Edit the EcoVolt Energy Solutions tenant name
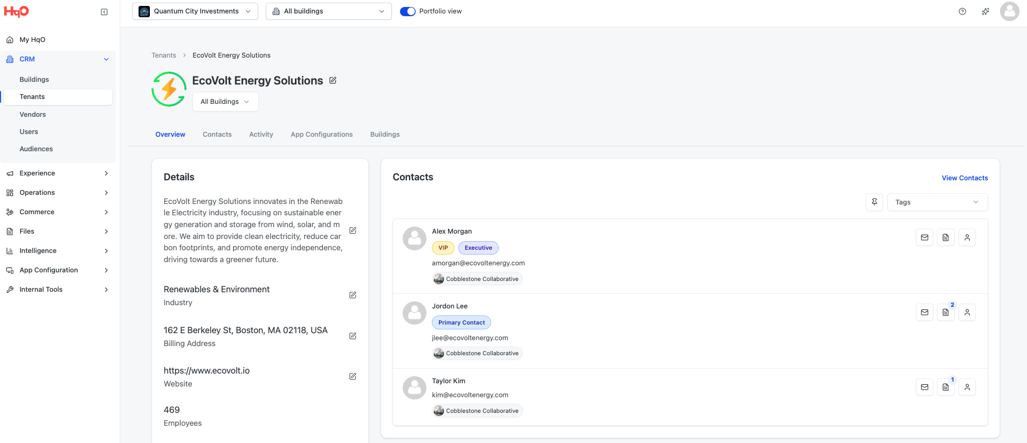Screen dimensions: 1027x443 pos(333,80)
